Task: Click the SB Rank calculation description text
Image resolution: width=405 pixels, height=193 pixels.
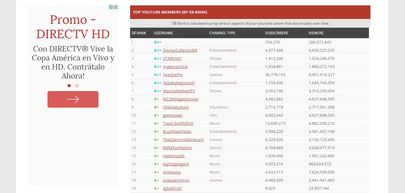Action: click(251, 23)
